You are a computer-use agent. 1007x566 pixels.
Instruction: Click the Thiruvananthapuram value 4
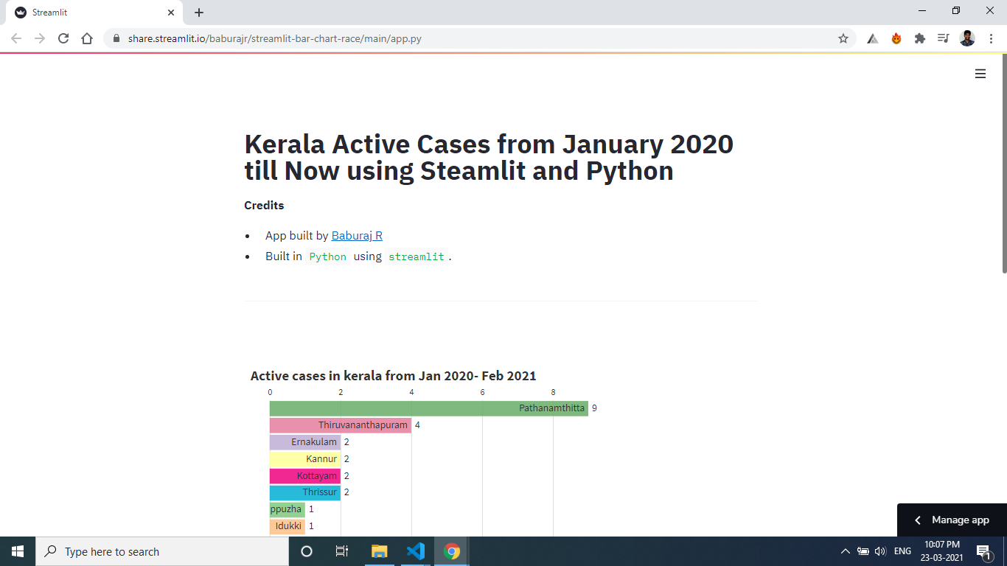(x=417, y=425)
